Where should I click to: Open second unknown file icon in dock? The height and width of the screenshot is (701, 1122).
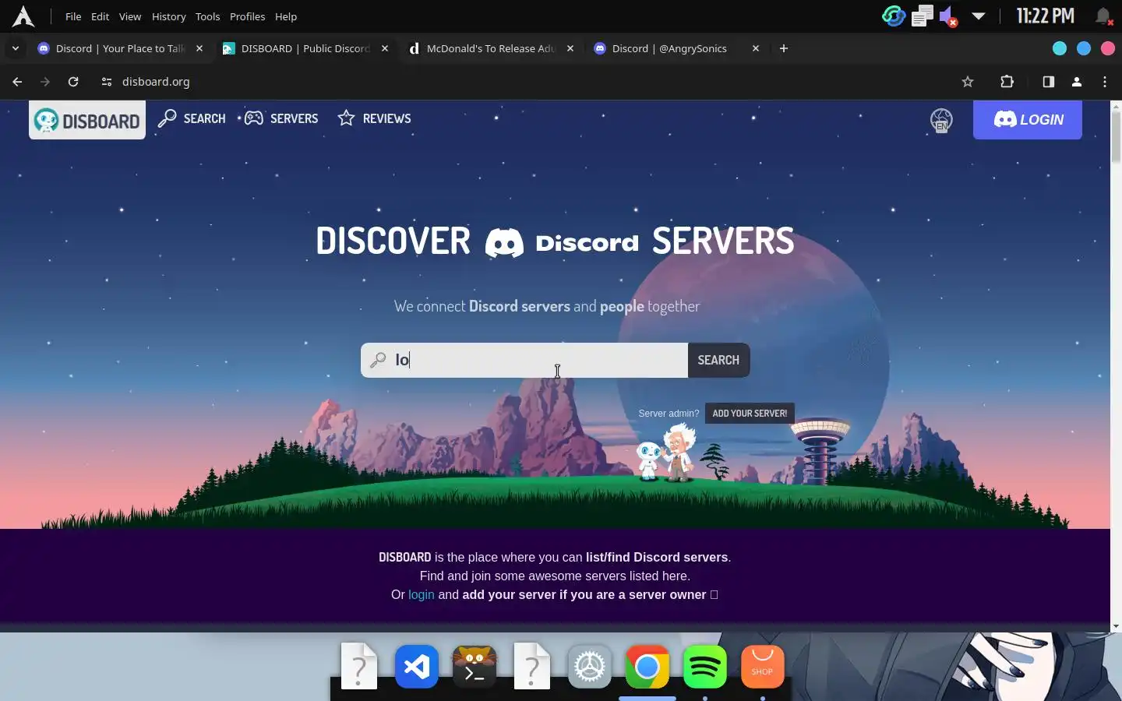point(532,667)
